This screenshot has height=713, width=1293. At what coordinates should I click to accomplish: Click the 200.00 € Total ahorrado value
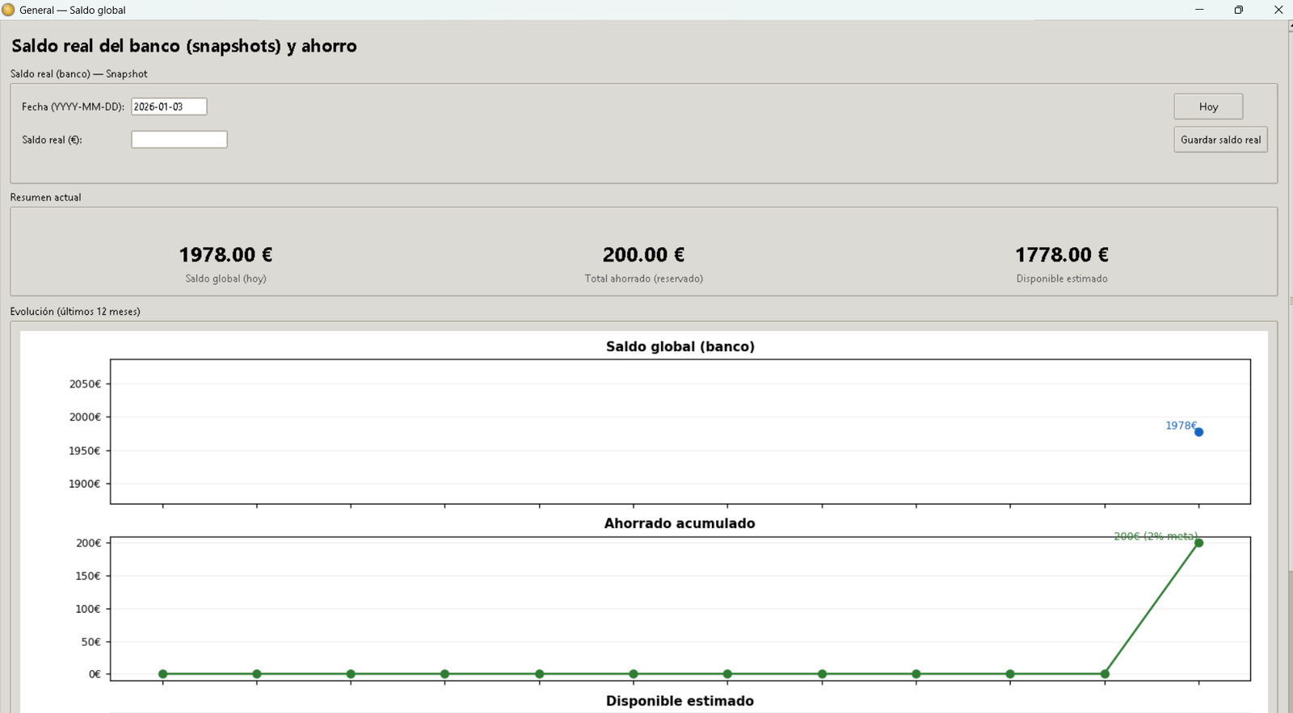pos(643,255)
